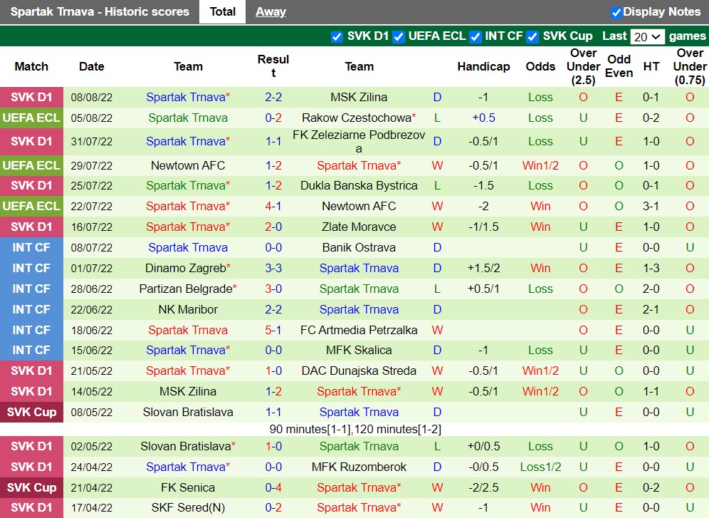Click the SVK Cup badge beside Slovan Bratislava match
This screenshot has width=709, height=518.
point(31,412)
